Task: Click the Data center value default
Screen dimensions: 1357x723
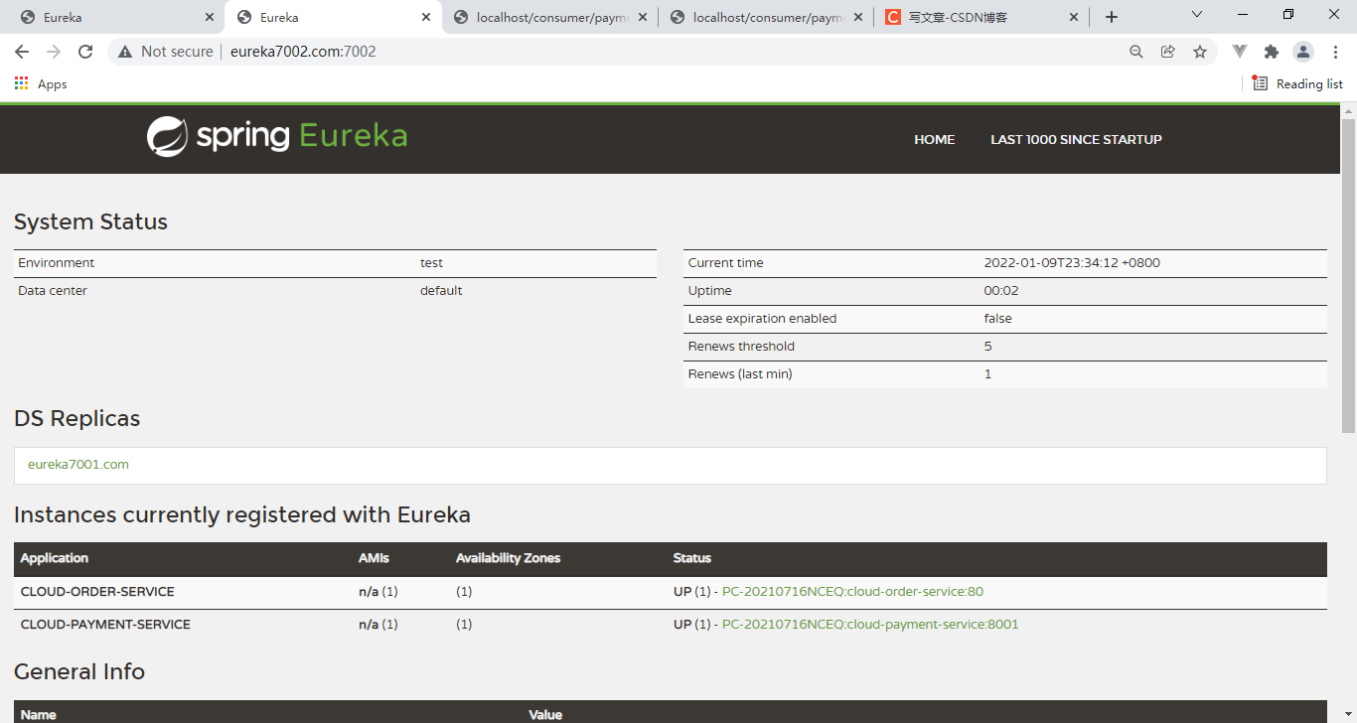Action: (441, 291)
